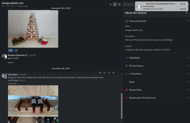190x123 pixels.
Task: Click the Shared files icon
Action: click(x=126, y=90)
